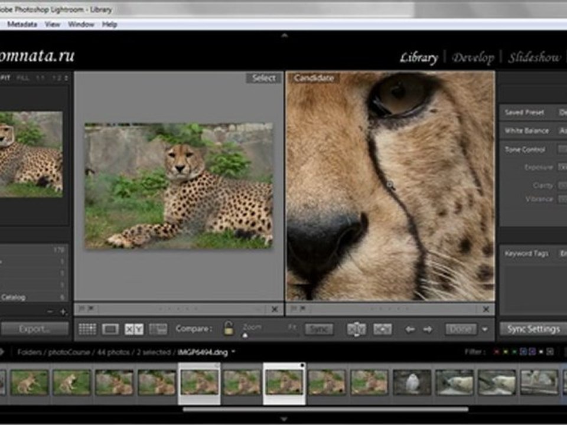567x425 pixels.
Task: Expand the IMGP6494.dng filmstrip source dropdown
Action: [233, 352]
